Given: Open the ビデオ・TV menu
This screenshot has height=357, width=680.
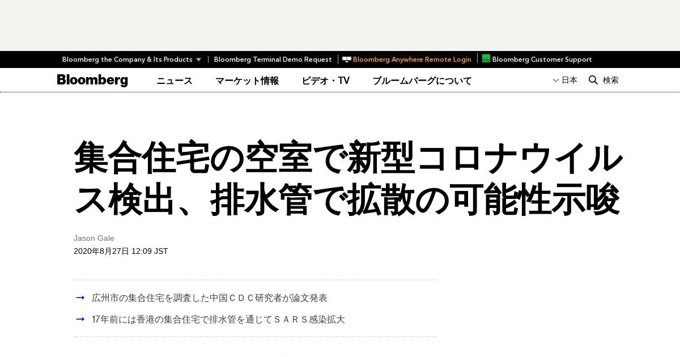Looking at the screenshot, I should 326,80.
